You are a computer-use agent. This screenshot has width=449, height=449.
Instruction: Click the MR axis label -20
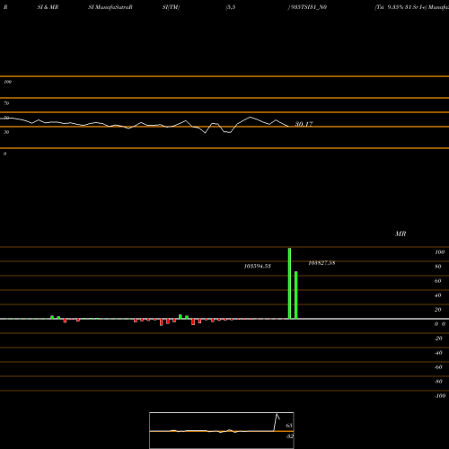click(x=438, y=339)
